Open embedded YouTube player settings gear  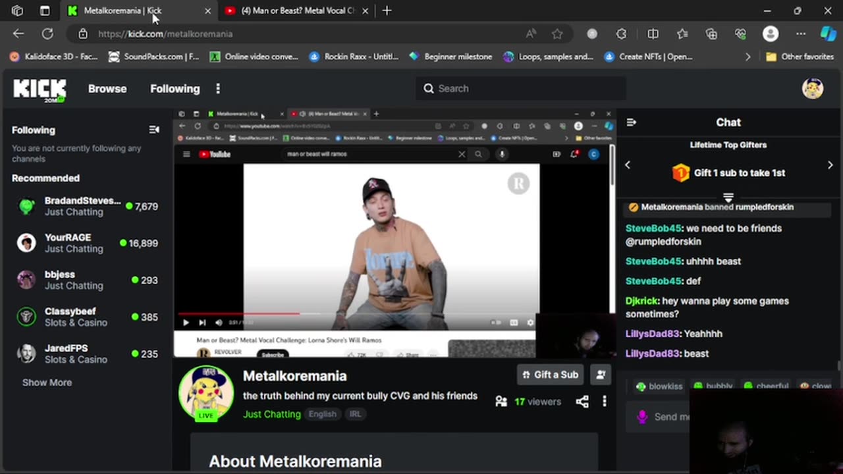530,323
